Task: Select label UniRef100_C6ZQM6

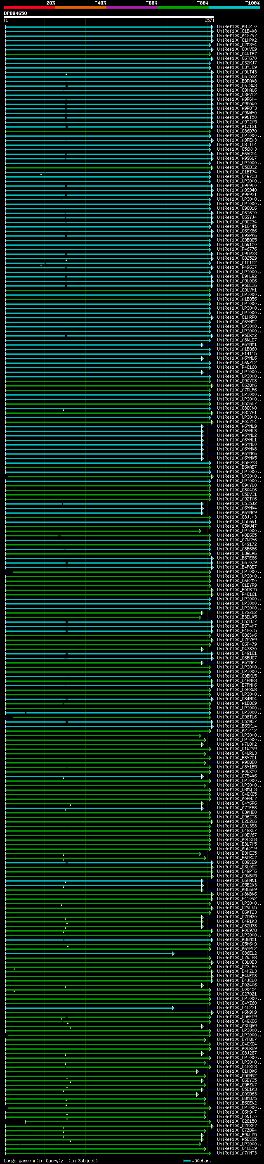Action: click(x=237, y=385)
